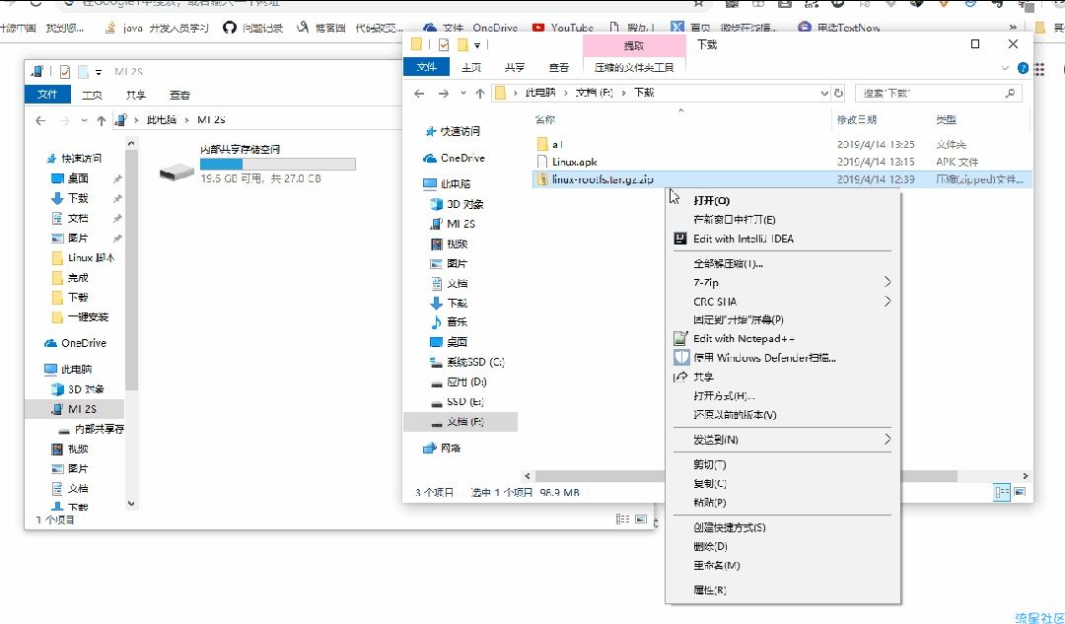The image size is (1065, 624).
Task: Click horizontal scrollbar in Downloads file list
Action: pyautogui.click(x=745, y=475)
